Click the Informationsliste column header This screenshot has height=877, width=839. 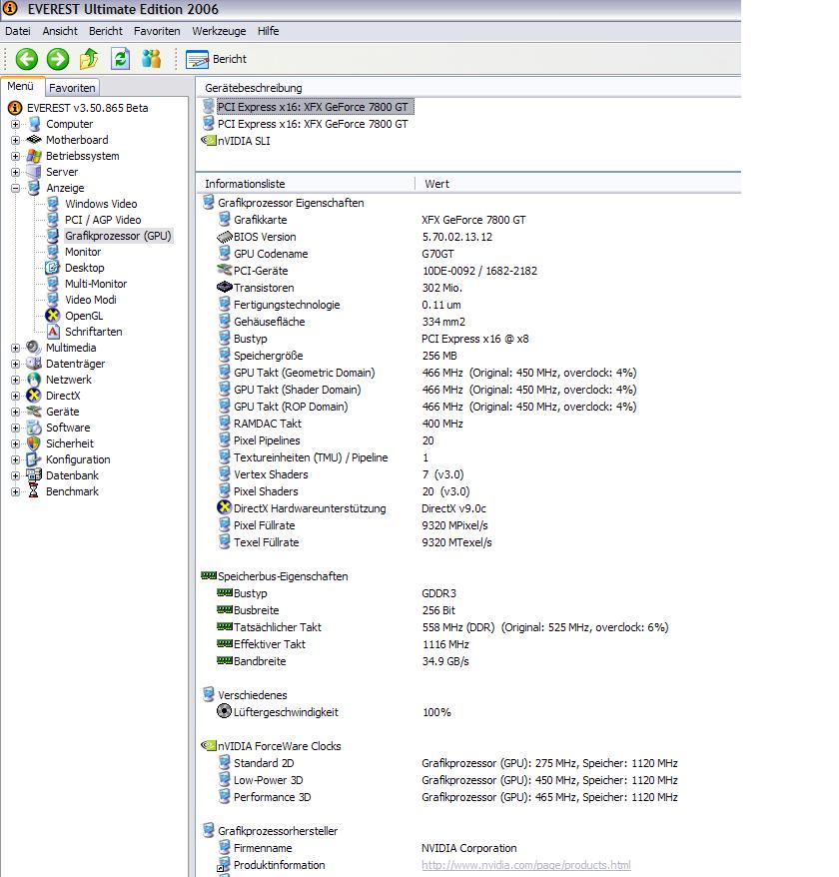[306, 184]
